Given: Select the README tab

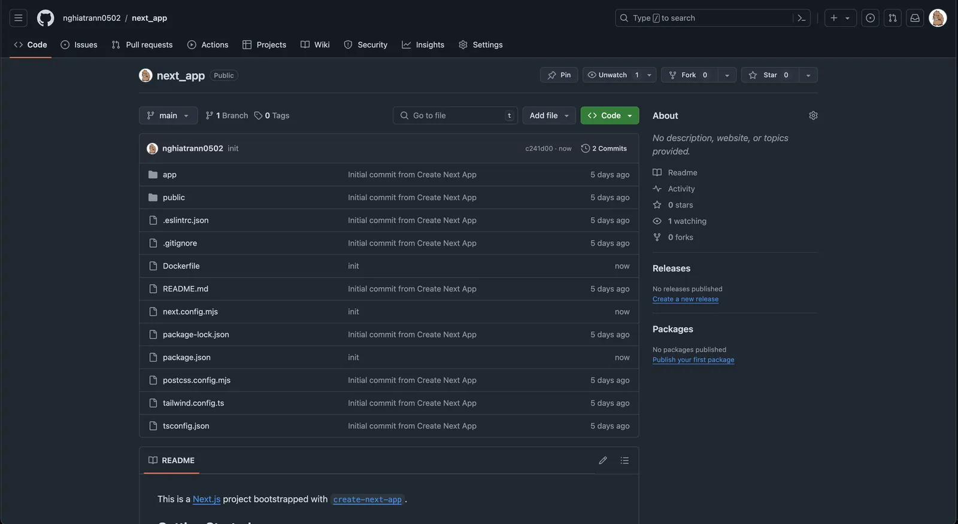Looking at the screenshot, I should click(x=171, y=460).
